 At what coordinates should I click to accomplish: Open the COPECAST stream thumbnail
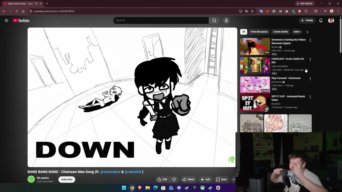tap(255, 66)
